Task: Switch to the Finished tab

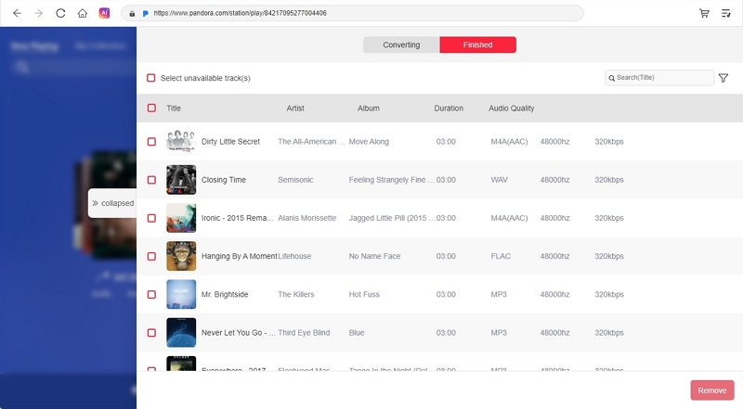Action: pyautogui.click(x=477, y=45)
